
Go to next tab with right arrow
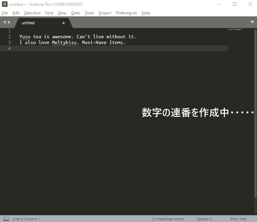(9, 22)
